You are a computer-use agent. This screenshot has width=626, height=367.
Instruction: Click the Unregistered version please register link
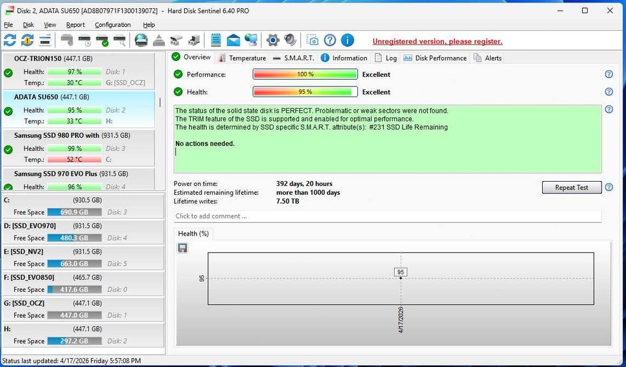point(437,41)
